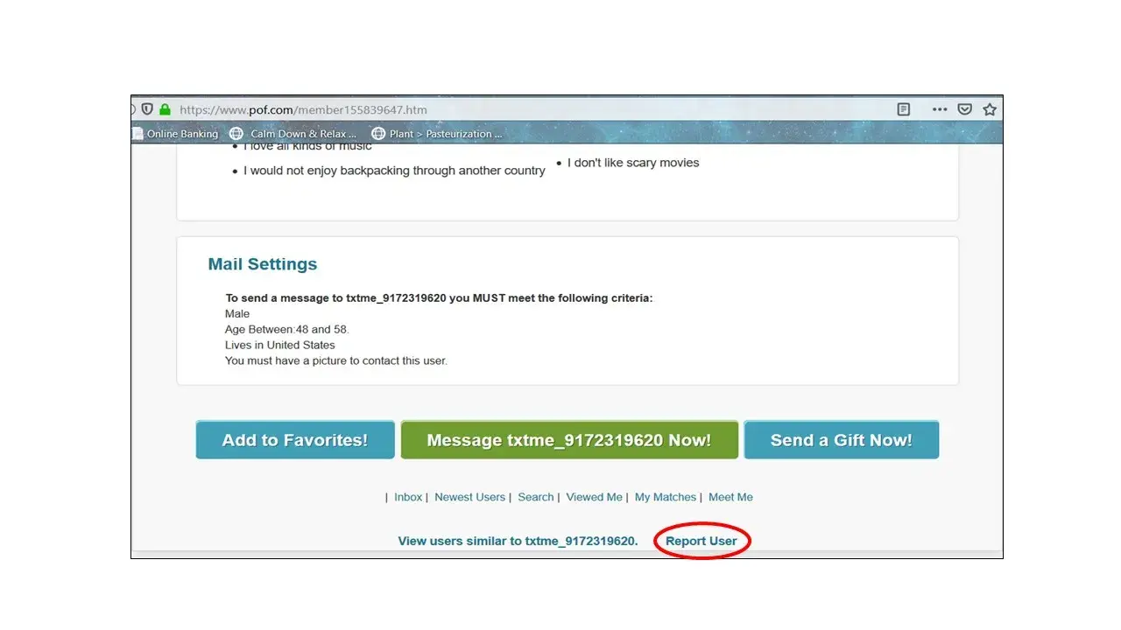Open the Search link
Image resolution: width=1121 pixels, height=630 pixels.
pyautogui.click(x=536, y=497)
